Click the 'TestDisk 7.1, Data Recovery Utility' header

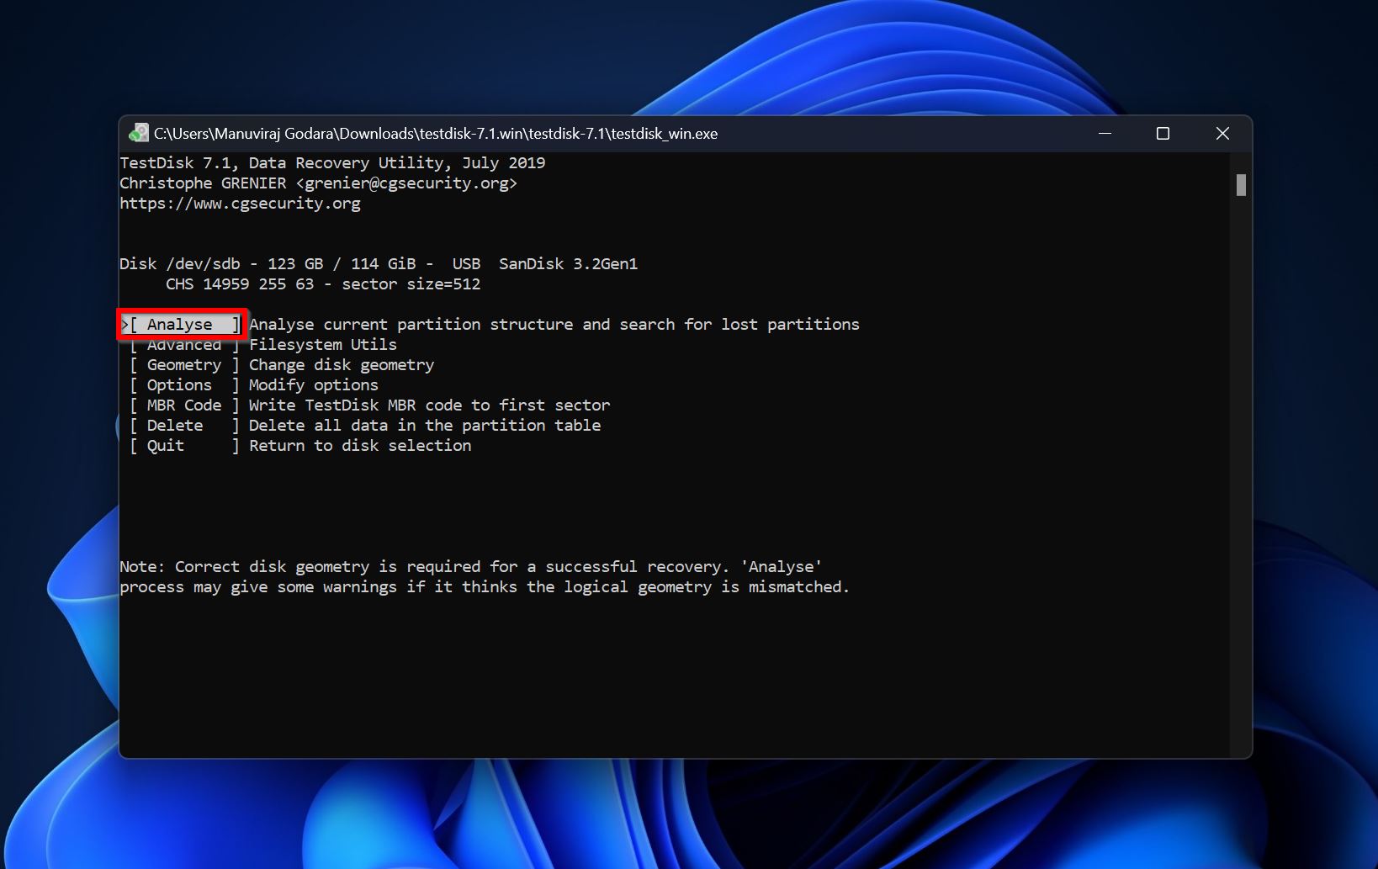[332, 163]
